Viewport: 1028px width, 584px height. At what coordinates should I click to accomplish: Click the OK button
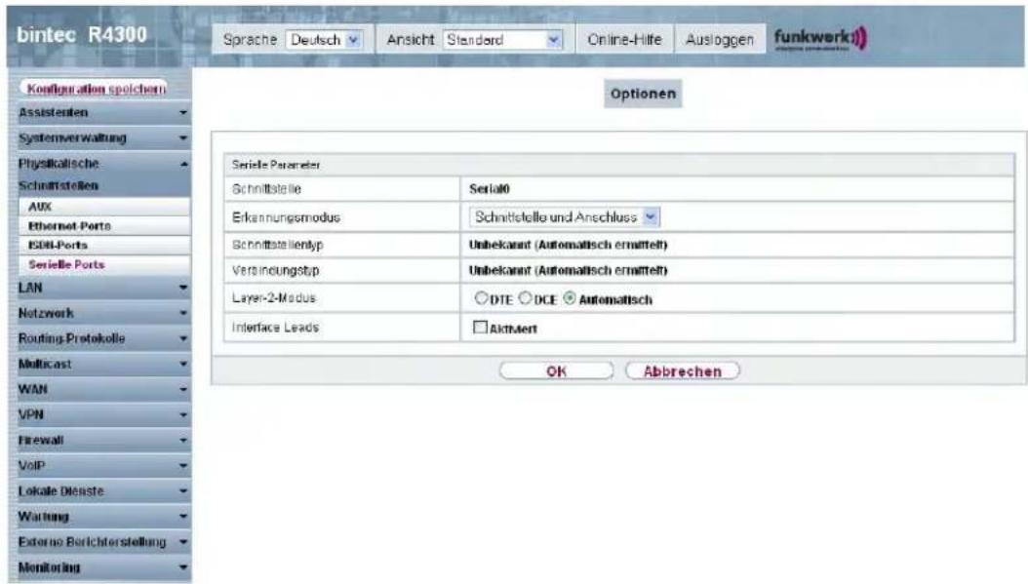556,371
